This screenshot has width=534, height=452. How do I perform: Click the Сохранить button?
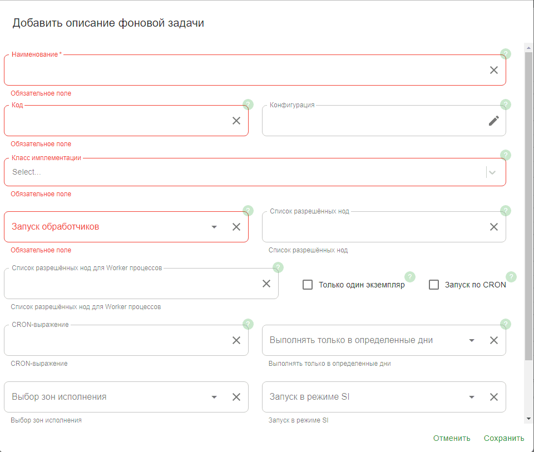503,438
